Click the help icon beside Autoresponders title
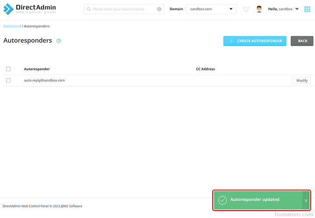 (x=59, y=41)
